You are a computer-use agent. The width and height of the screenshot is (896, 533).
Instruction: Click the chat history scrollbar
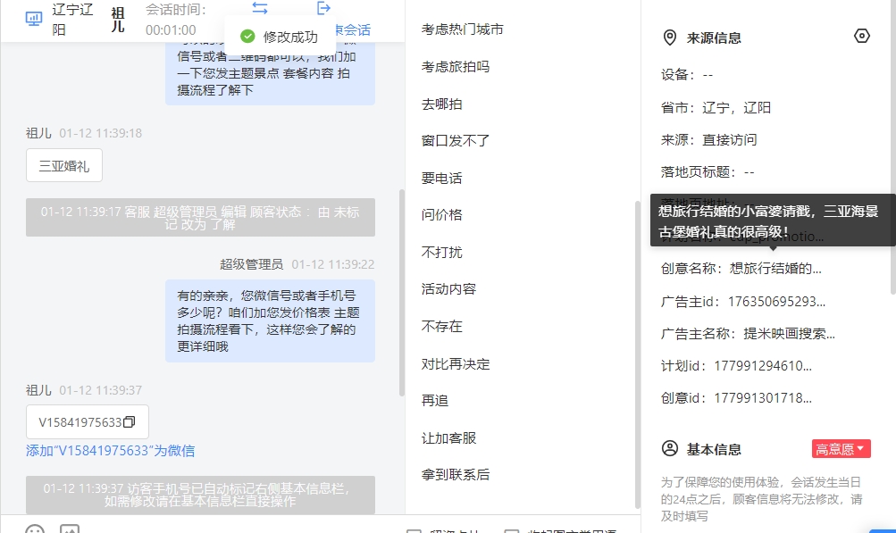click(402, 293)
